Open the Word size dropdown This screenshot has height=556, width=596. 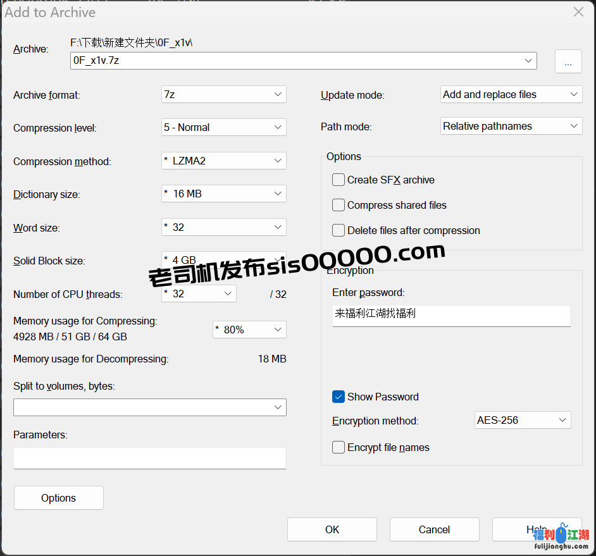(x=224, y=227)
